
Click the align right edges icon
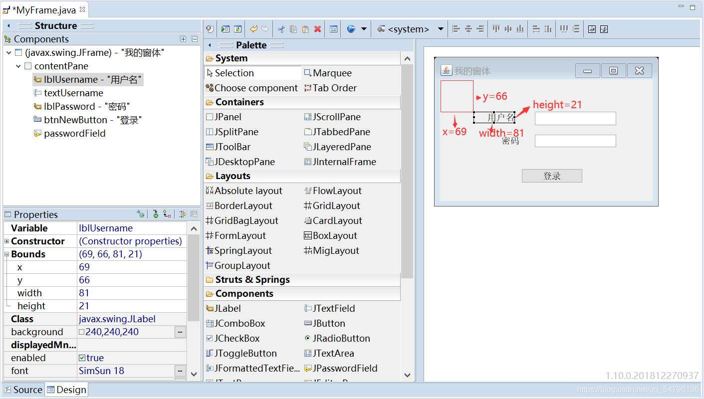pos(480,29)
